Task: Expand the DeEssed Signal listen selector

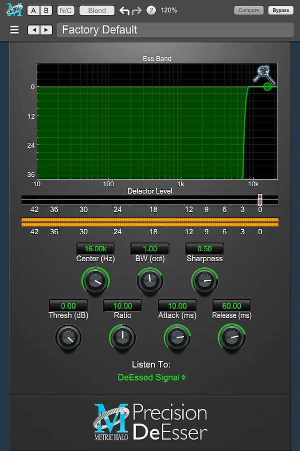Action: point(151,378)
